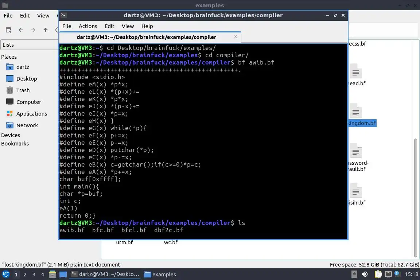Click 'bfc.bf' in the ls output
This screenshot has width=420, height=280.
tap(103, 230)
